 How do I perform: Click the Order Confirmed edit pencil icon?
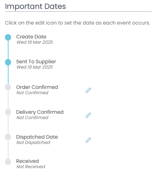88,90
